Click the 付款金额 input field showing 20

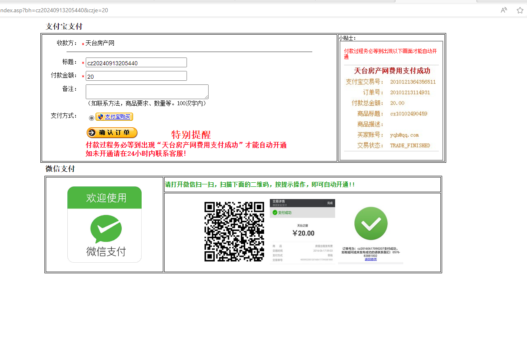click(136, 76)
